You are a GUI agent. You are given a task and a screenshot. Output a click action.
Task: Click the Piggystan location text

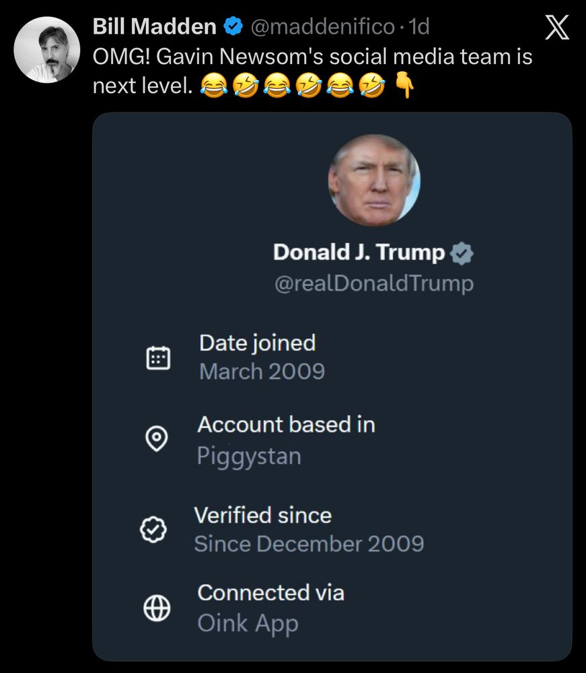point(249,456)
